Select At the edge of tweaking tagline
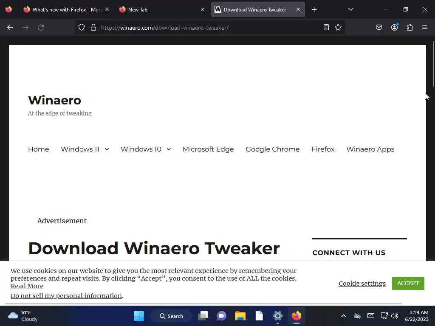 point(59,113)
